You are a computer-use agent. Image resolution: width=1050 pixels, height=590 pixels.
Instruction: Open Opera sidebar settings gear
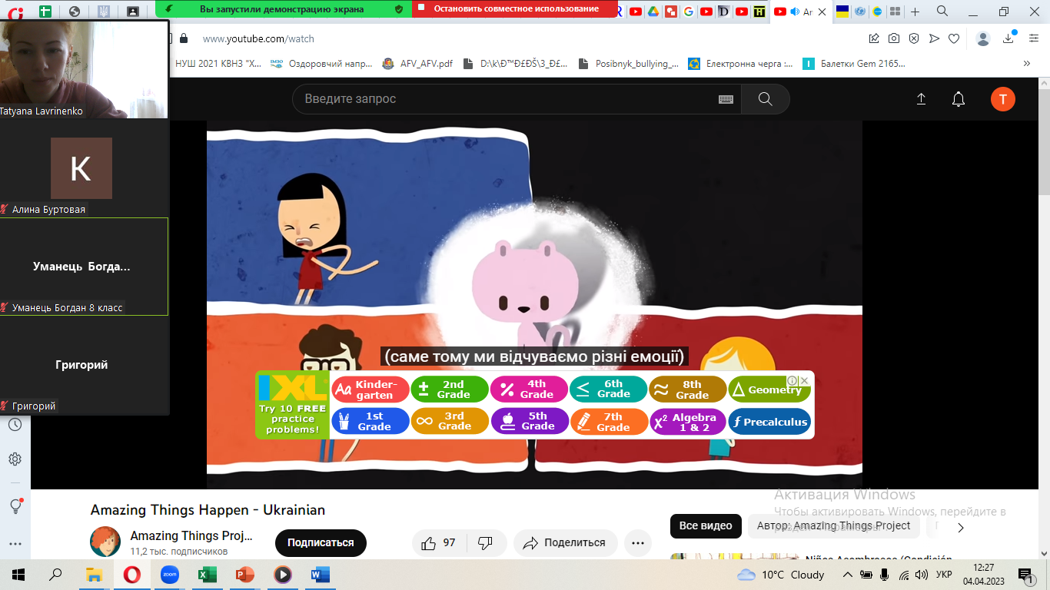(15, 459)
